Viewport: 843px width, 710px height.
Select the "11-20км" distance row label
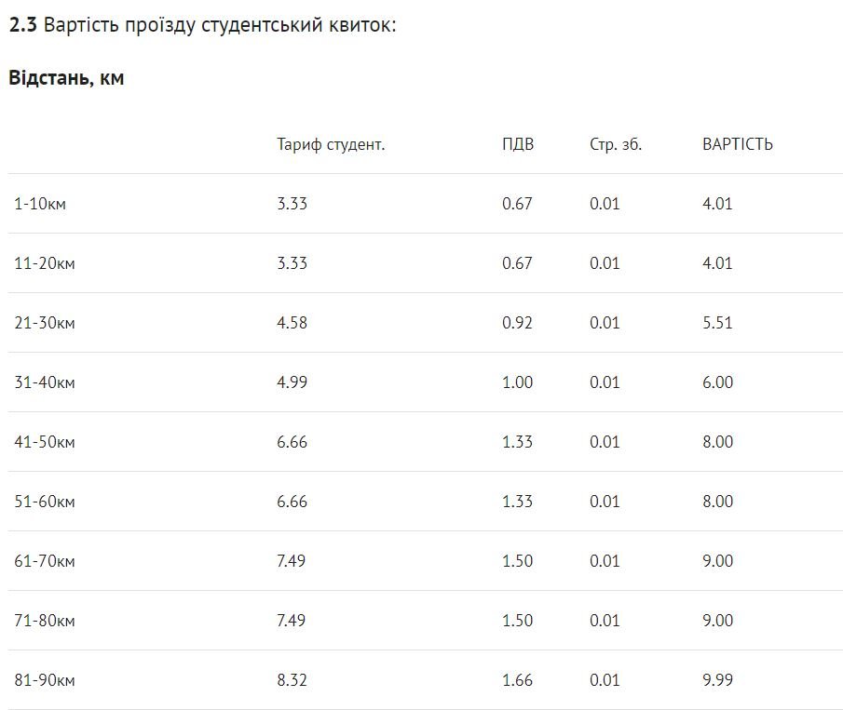click(x=45, y=263)
